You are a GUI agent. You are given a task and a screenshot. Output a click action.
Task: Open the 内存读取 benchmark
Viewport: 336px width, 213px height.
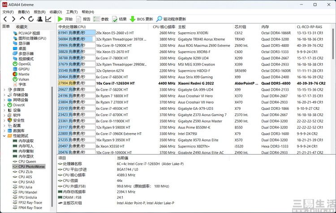point(26,141)
